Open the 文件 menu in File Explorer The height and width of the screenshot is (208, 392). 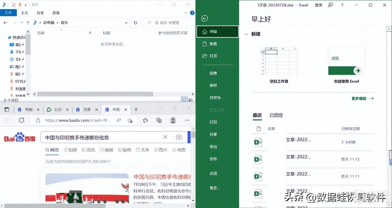(x=8, y=13)
